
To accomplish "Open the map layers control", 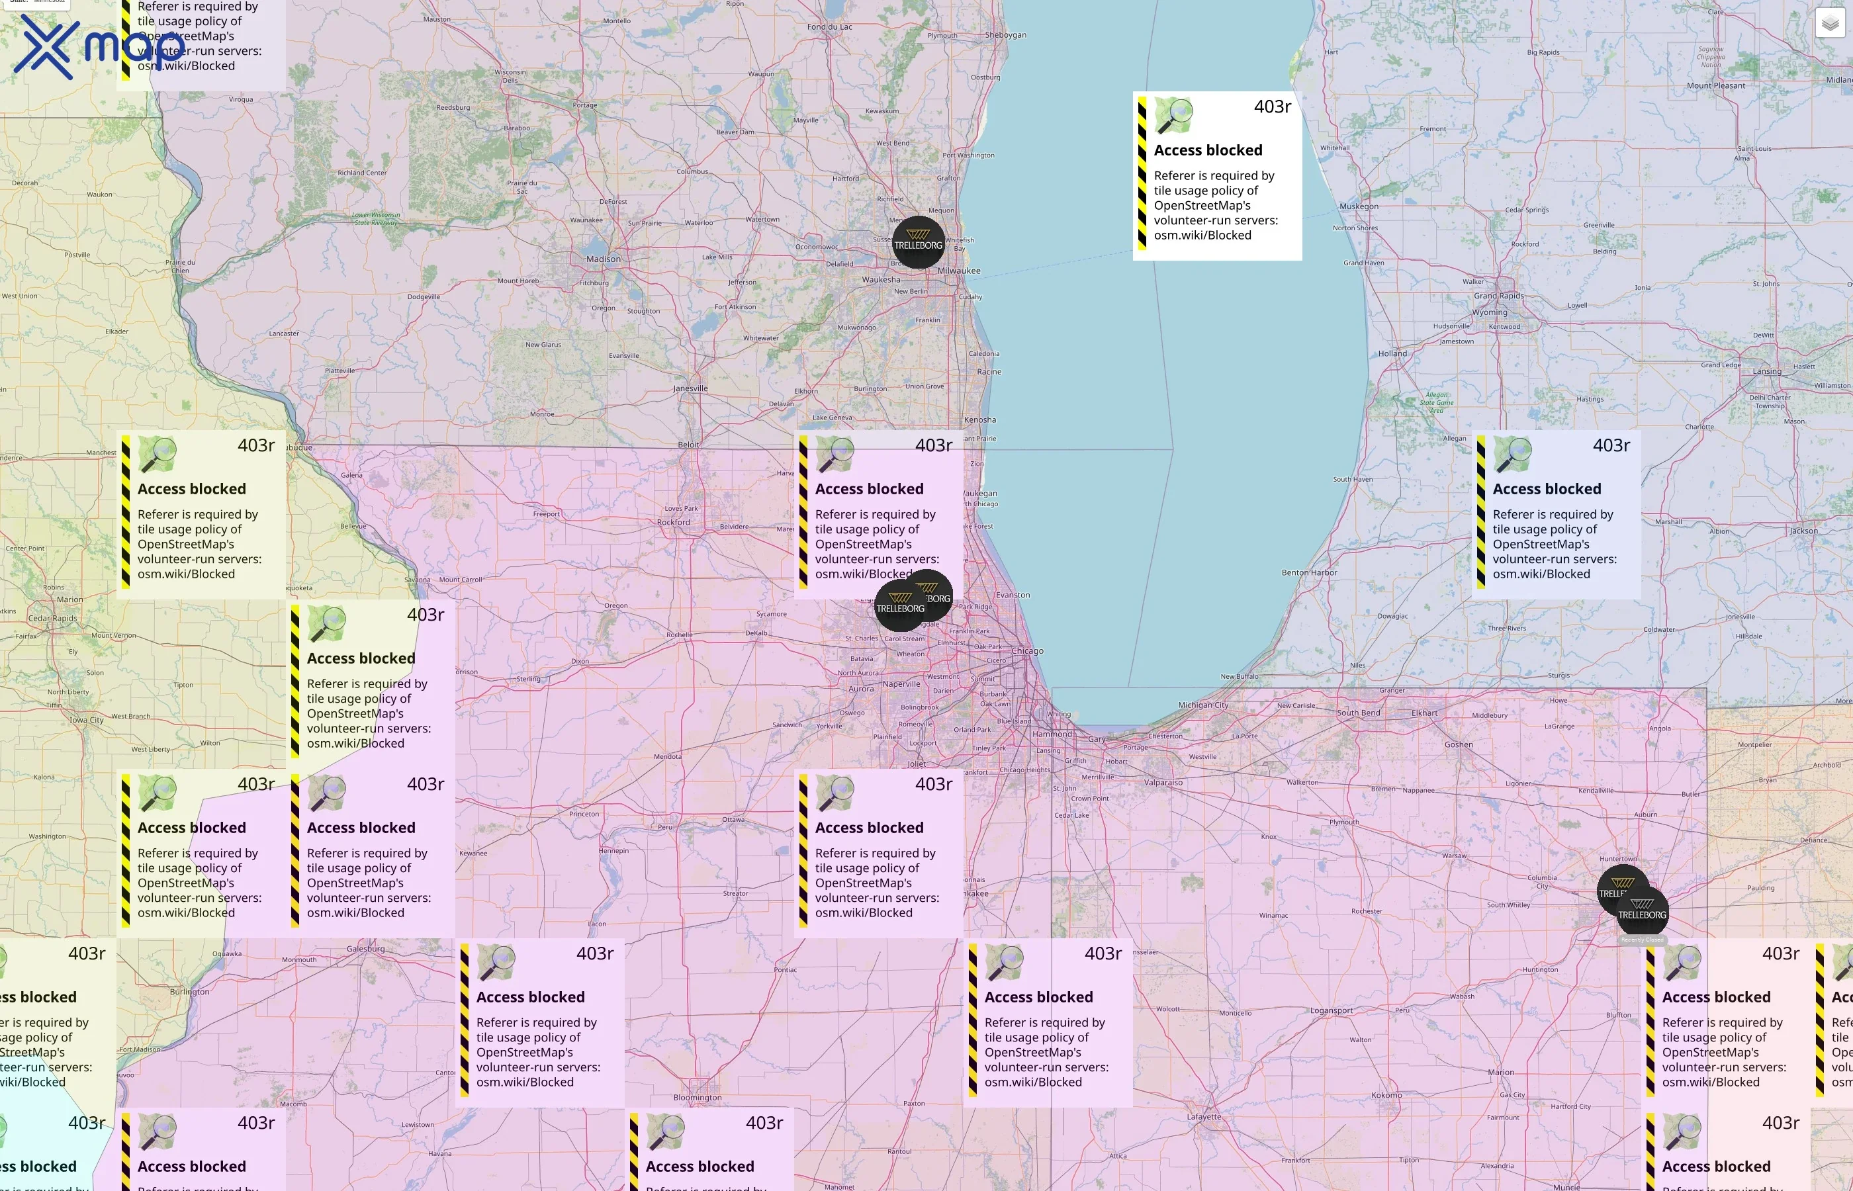I will pyautogui.click(x=1830, y=23).
